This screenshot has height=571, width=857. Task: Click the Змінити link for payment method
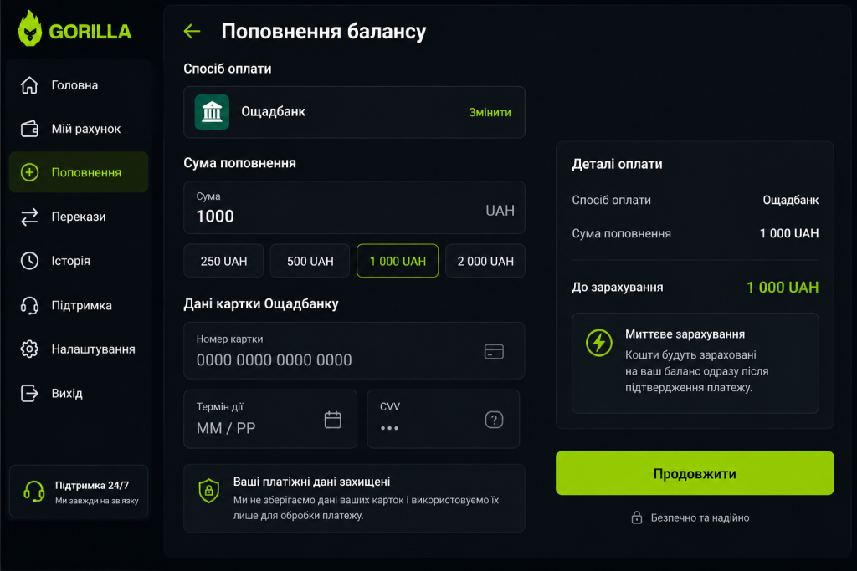click(x=490, y=113)
